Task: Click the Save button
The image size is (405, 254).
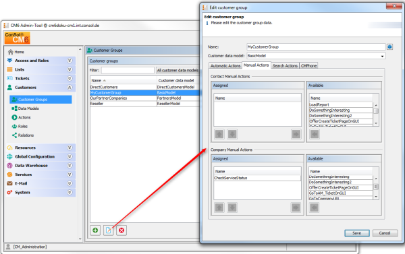Action: tap(357, 233)
